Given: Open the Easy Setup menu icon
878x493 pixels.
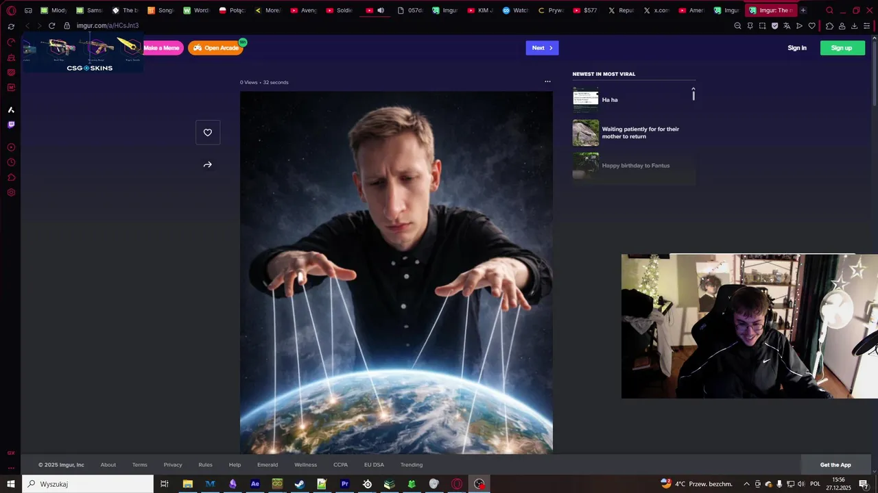Looking at the screenshot, I should click(866, 26).
